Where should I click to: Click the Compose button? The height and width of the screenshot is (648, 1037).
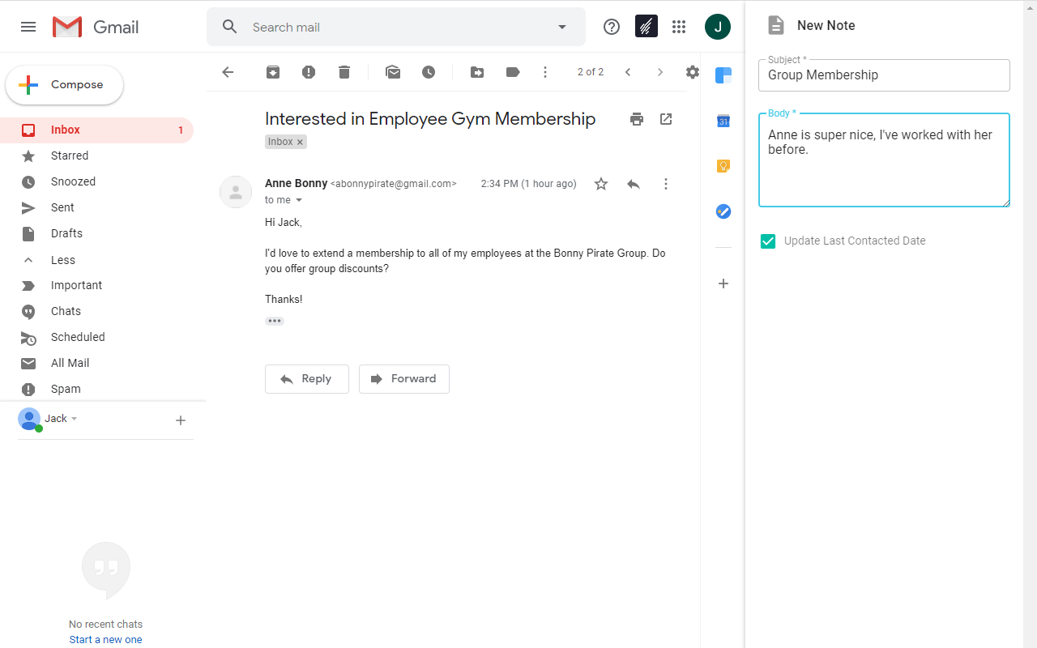pyautogui.click(x=65, y=85)
